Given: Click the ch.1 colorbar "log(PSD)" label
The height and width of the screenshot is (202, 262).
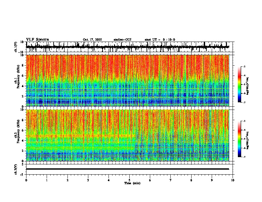Looking at the screenshot, I should [247, 86].
